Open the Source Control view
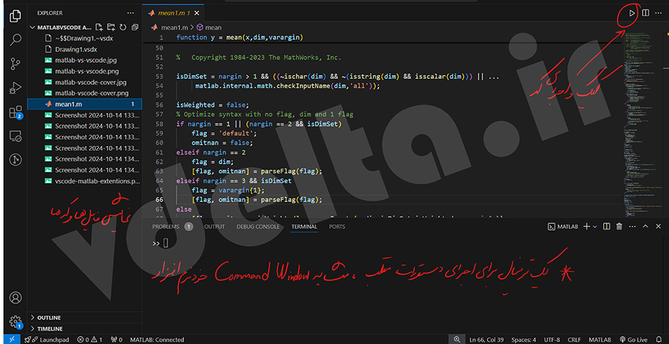 [15, 64]
